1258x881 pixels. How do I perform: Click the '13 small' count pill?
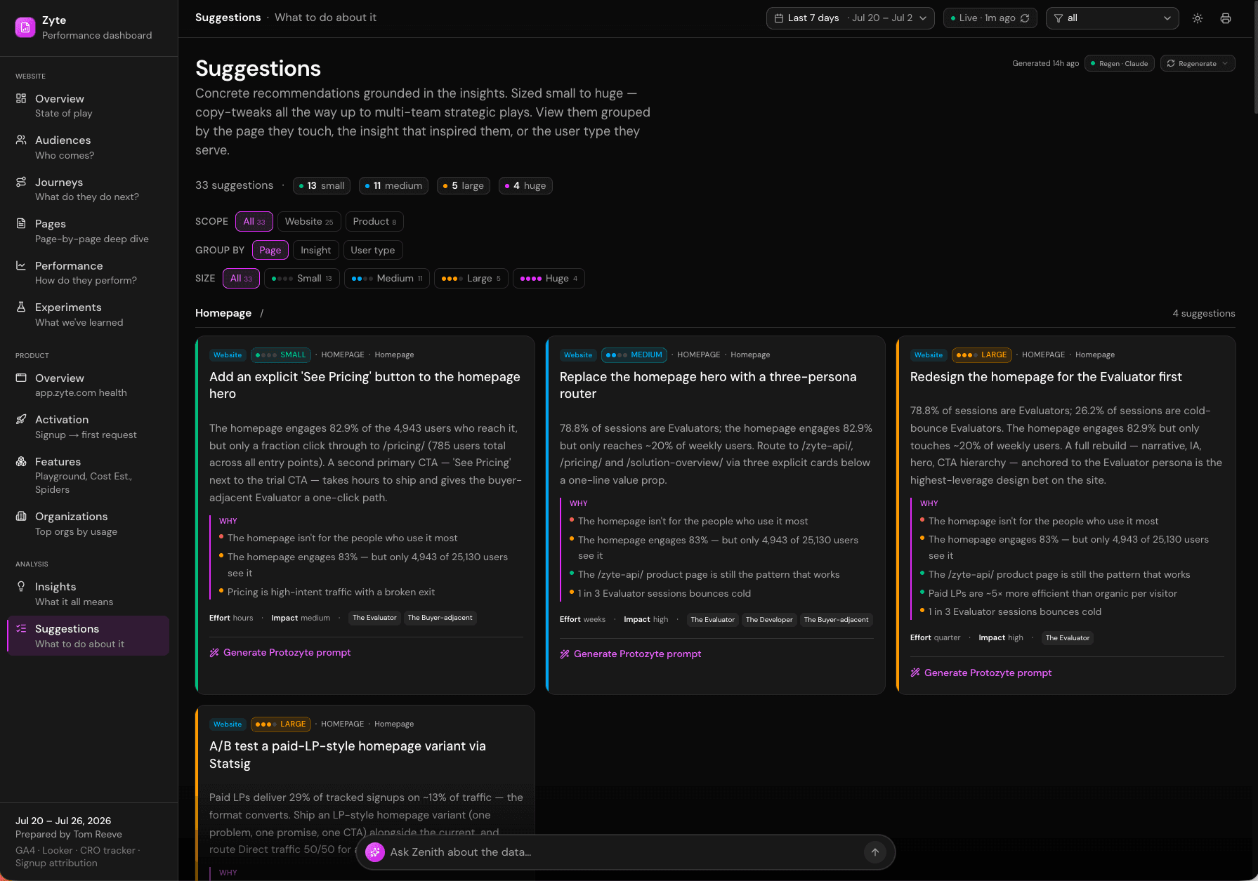[x=322, y=186]
